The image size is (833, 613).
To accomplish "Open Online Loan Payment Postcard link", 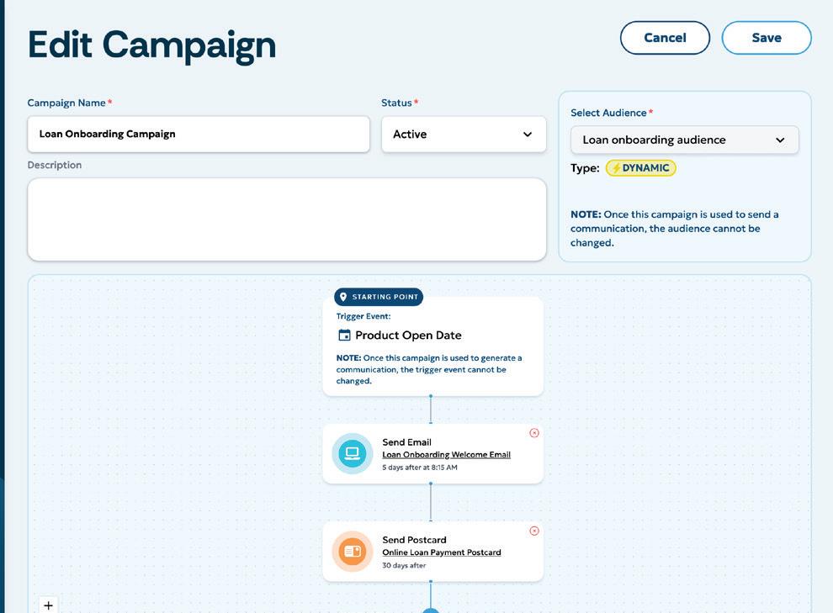I will point(441,552).
